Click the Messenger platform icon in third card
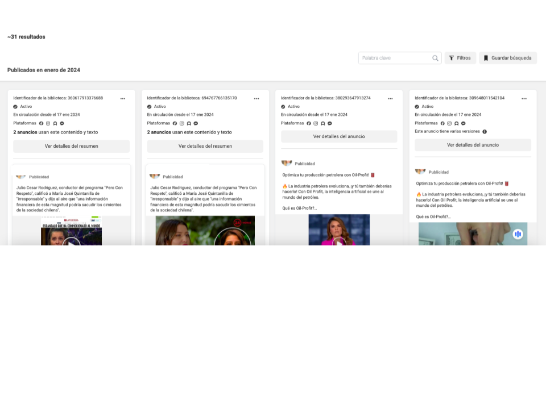Screen dimensions: 546x409 point(329,123)
